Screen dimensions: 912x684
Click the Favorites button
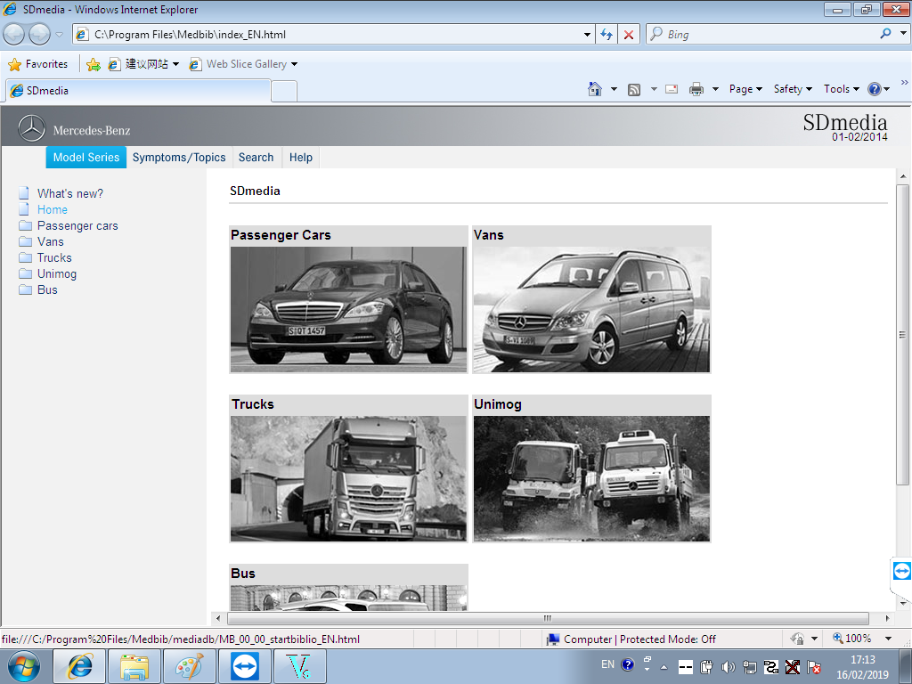[38, 64]
